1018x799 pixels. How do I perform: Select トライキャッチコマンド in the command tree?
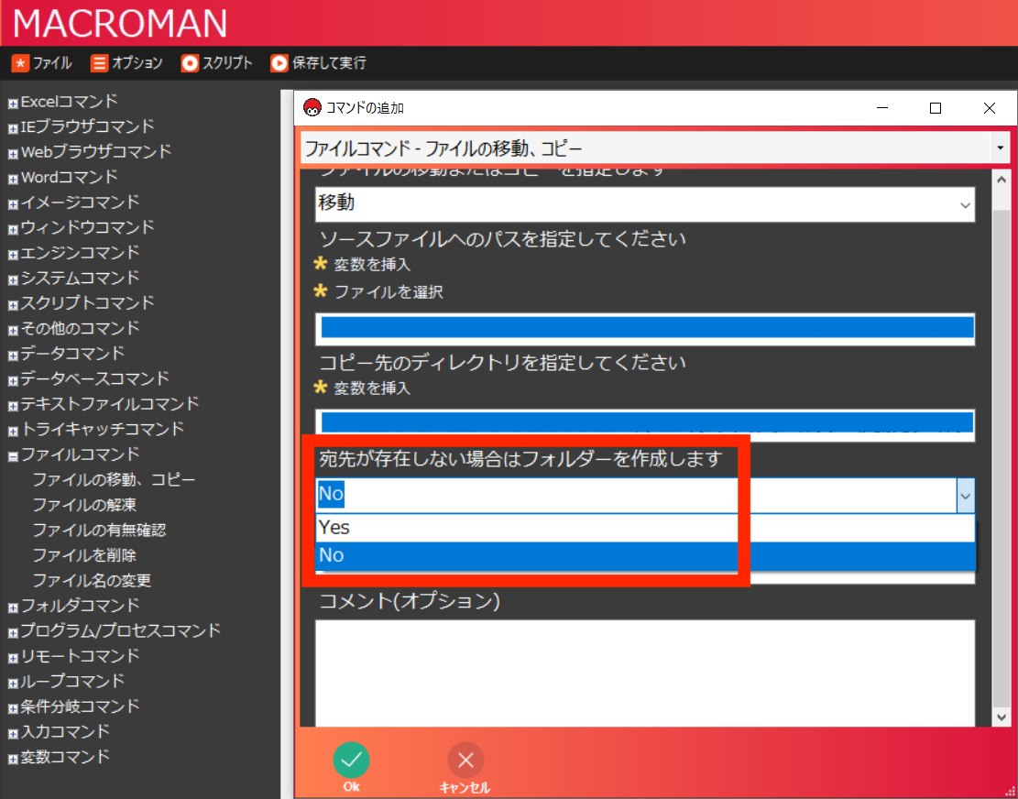[x=103, y=429]
